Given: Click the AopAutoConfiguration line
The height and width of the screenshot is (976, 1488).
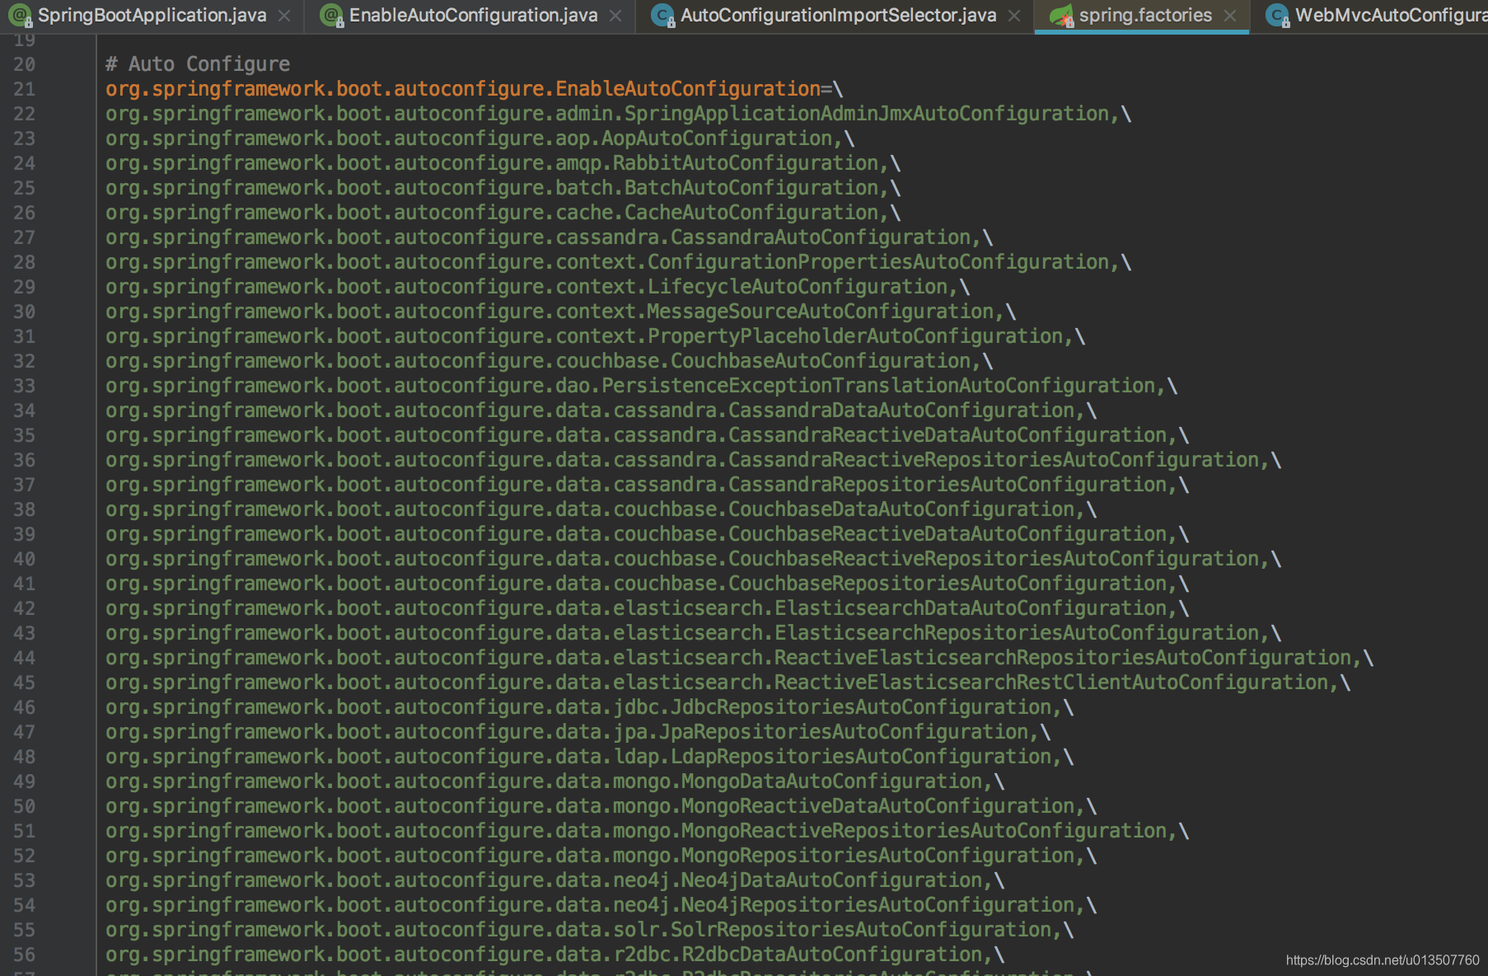Looking at the screenshot, I should (480, 138).
